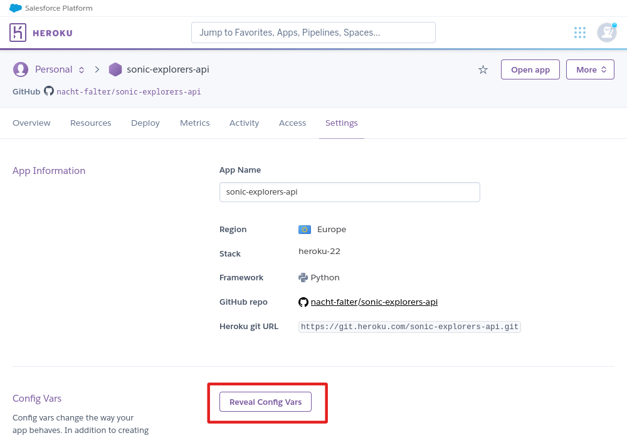Switch to the Resources tab
627x438 pixels.
[x=91, y=123]
